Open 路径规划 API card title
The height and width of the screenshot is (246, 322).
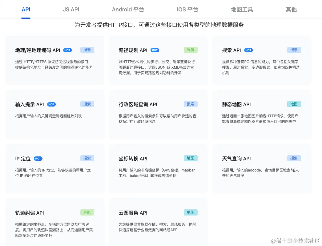[x=133, y=50]
